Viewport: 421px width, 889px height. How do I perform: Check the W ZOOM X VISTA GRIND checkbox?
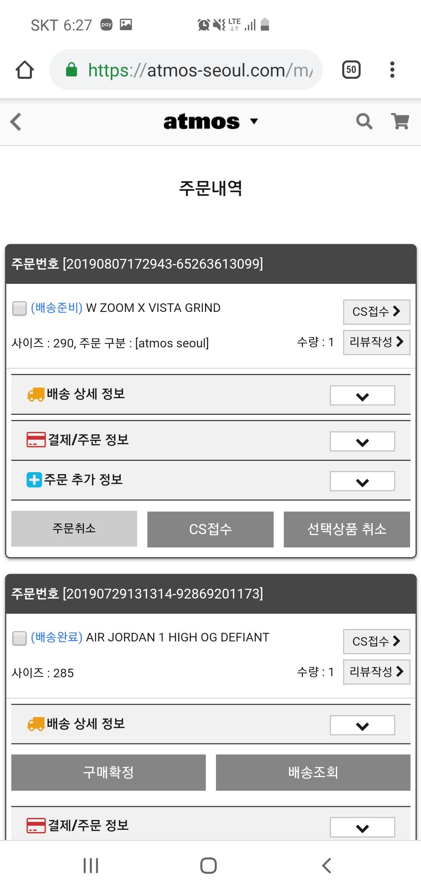(19, 308)
